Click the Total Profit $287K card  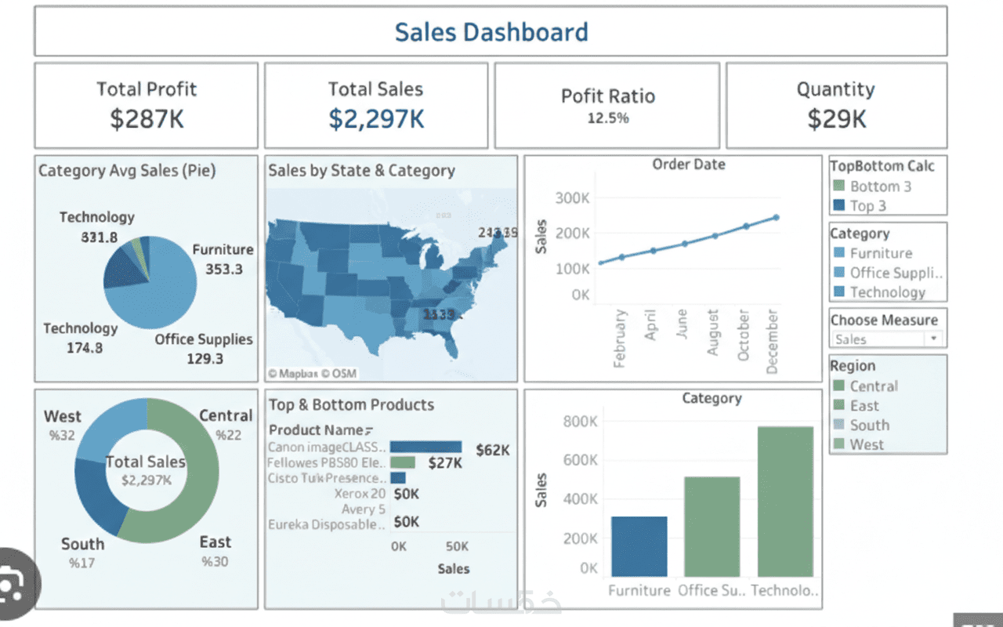click(x=147, y=106)
